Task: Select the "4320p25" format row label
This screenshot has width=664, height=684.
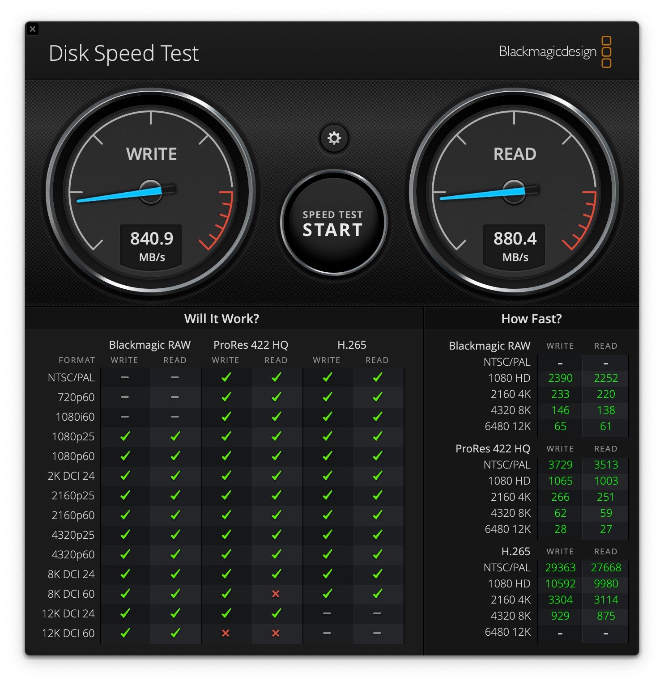Action: tap(73, 535)
